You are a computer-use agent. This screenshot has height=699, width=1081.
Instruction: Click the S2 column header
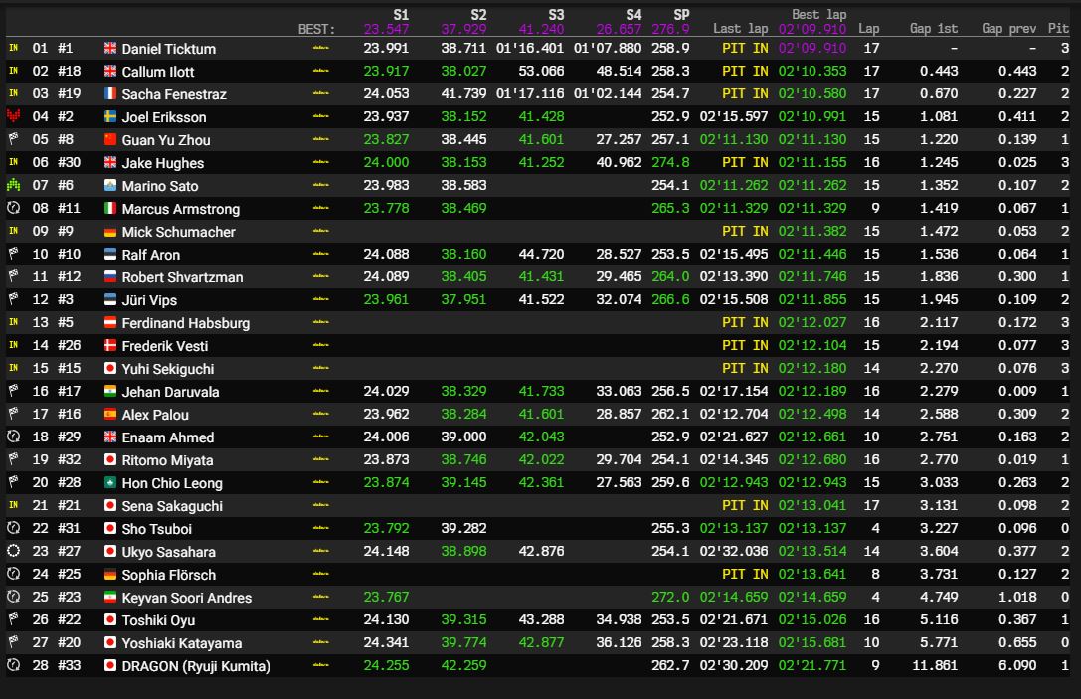click(x=478, y=15)
